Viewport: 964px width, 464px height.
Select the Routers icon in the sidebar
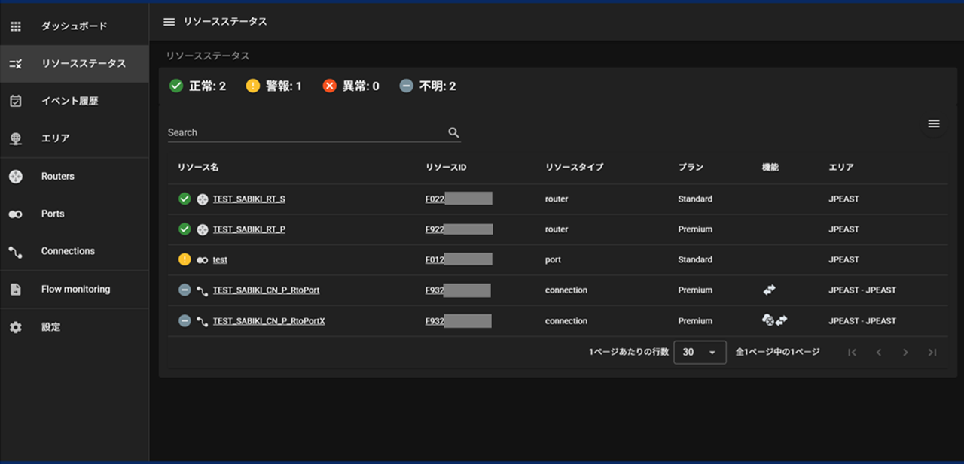click(x=15, y=176)
